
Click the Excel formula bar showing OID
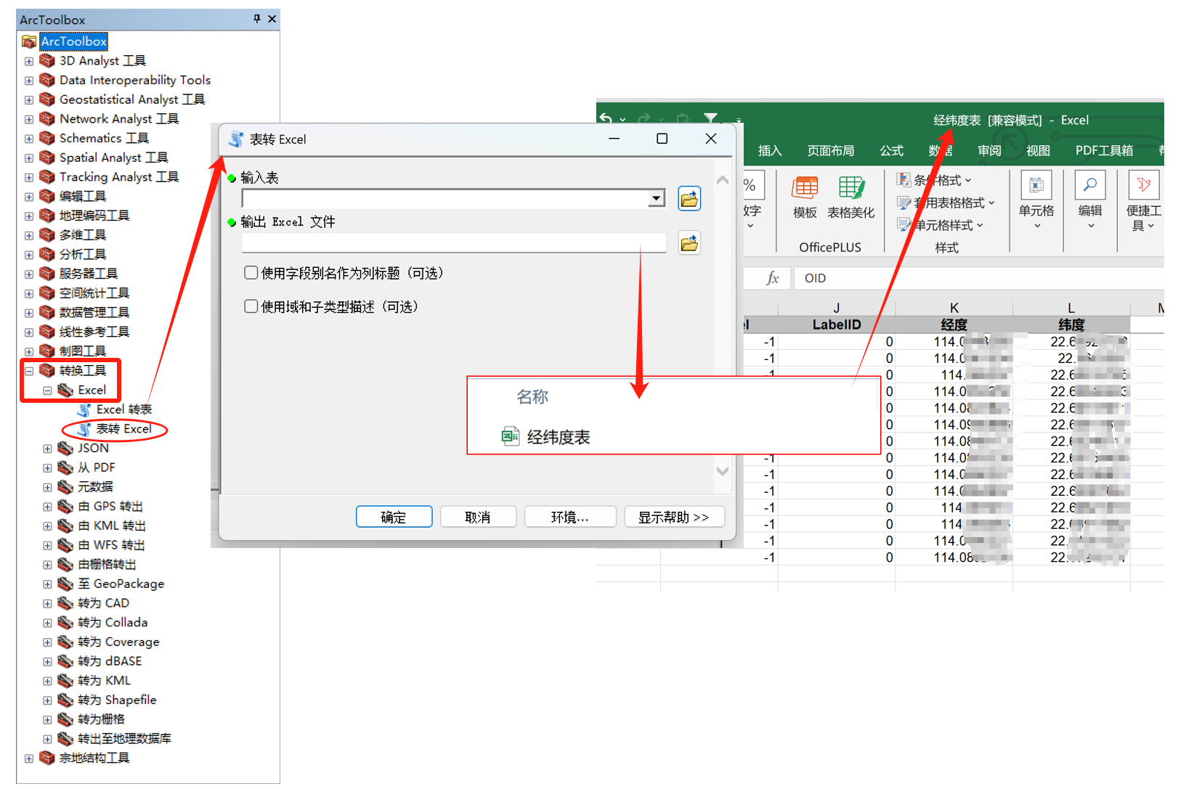point(979,278)
